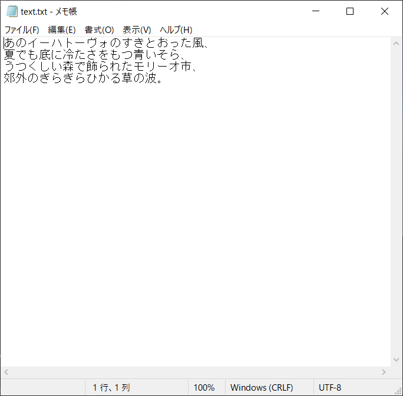403x396 pixels.
Task: Click vertical scrollbar up arrow
Action: pyautogui.click(x=396, y=44)
